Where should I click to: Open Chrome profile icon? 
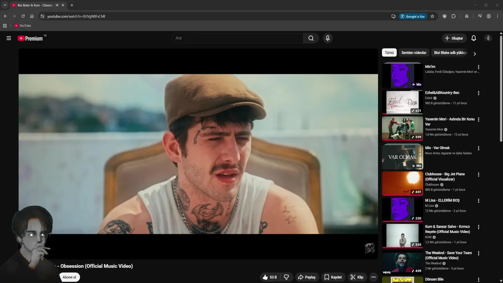(x=488, y=16)
